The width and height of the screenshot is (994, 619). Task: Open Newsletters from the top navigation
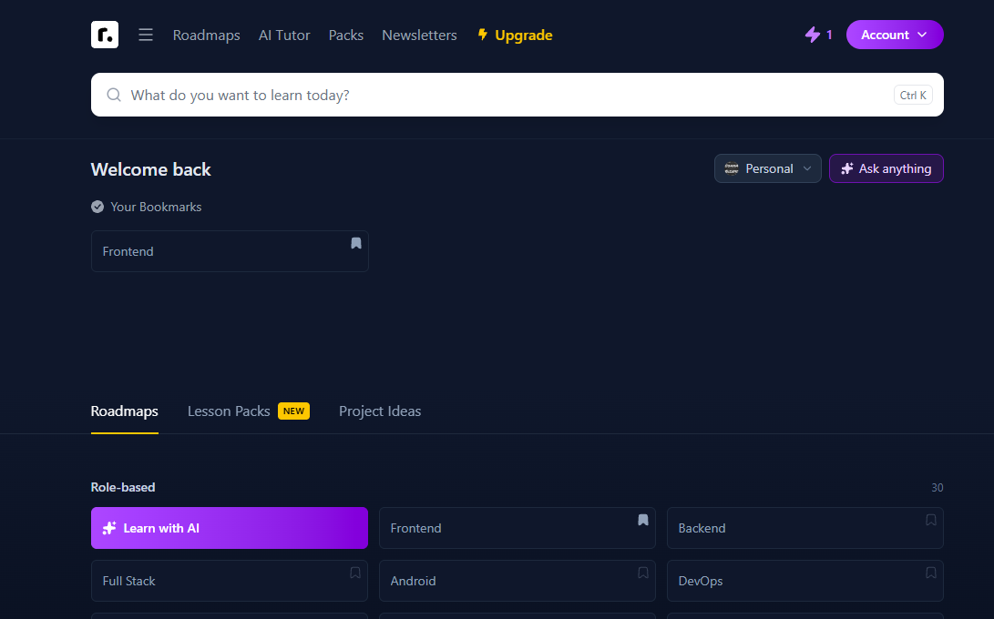(419, 35)
